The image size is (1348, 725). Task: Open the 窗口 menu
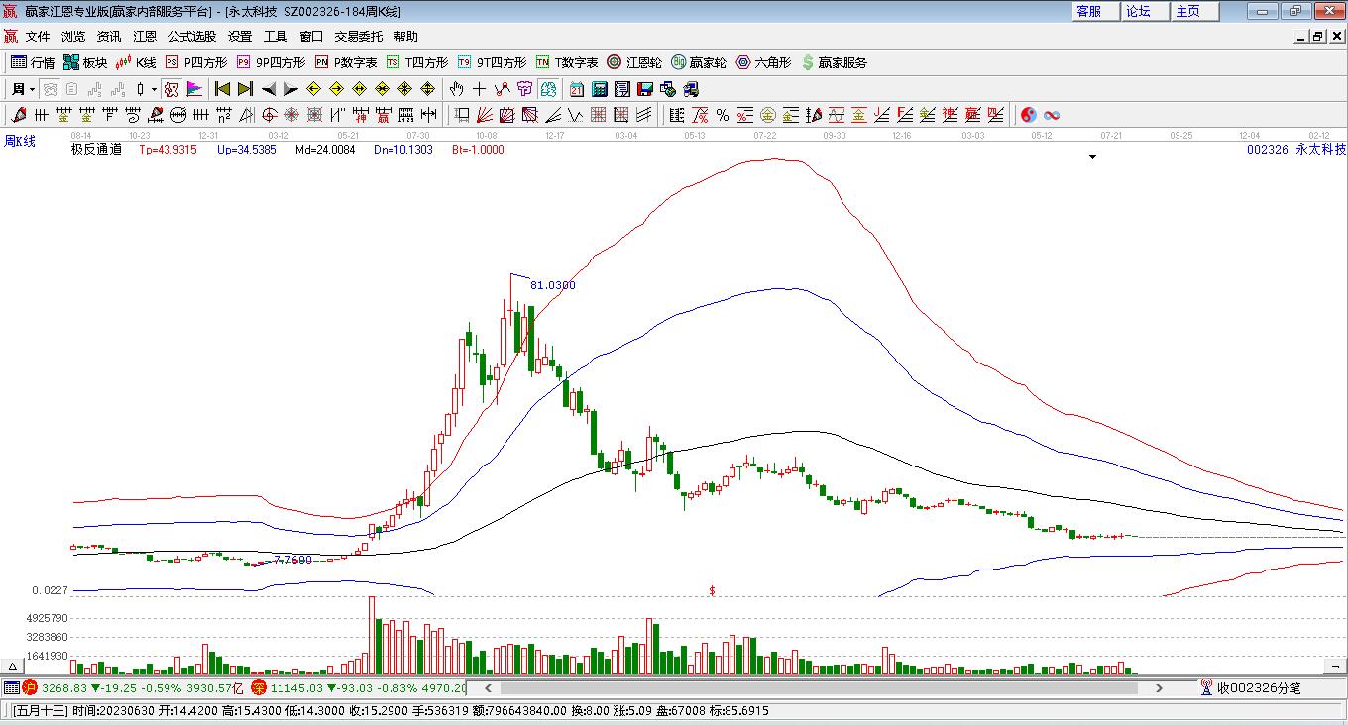coord(311,37)
